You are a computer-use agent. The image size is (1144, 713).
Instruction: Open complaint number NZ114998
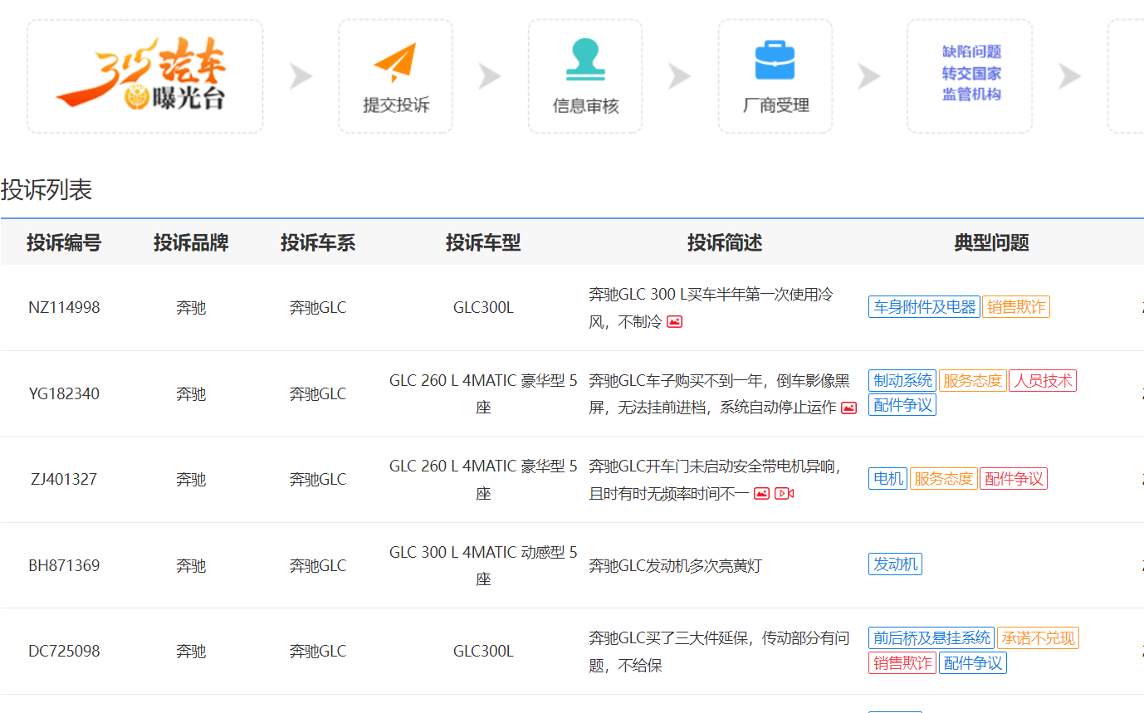(x=64, y=308)
